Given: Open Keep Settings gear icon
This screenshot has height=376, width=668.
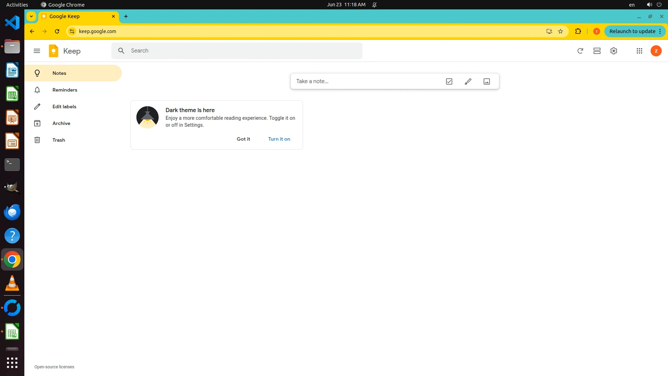Looking at the screenshot, I should [x=614, y=51].
